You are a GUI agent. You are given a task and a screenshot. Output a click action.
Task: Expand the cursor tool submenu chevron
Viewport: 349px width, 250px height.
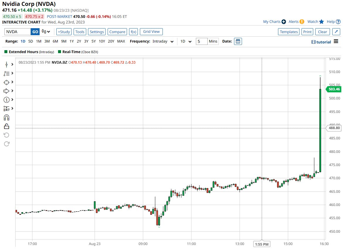12,64
